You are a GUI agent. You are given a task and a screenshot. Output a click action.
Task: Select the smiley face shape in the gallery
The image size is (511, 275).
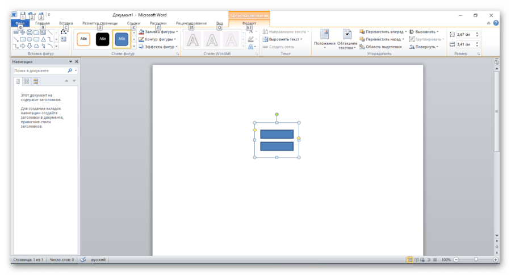pos(30,32)
